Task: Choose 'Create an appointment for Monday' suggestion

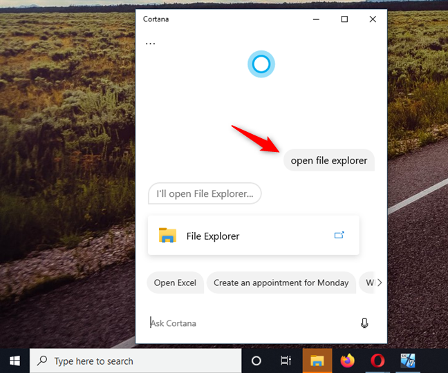Action: pyautogui.click(x=281, y=283)
